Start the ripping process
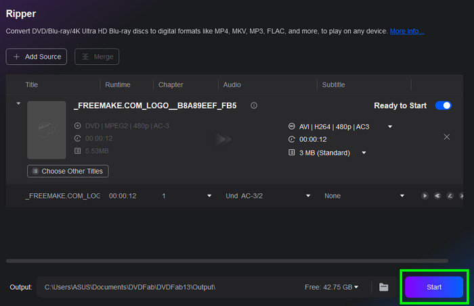 pyautogui.click(x=434, y=287)
